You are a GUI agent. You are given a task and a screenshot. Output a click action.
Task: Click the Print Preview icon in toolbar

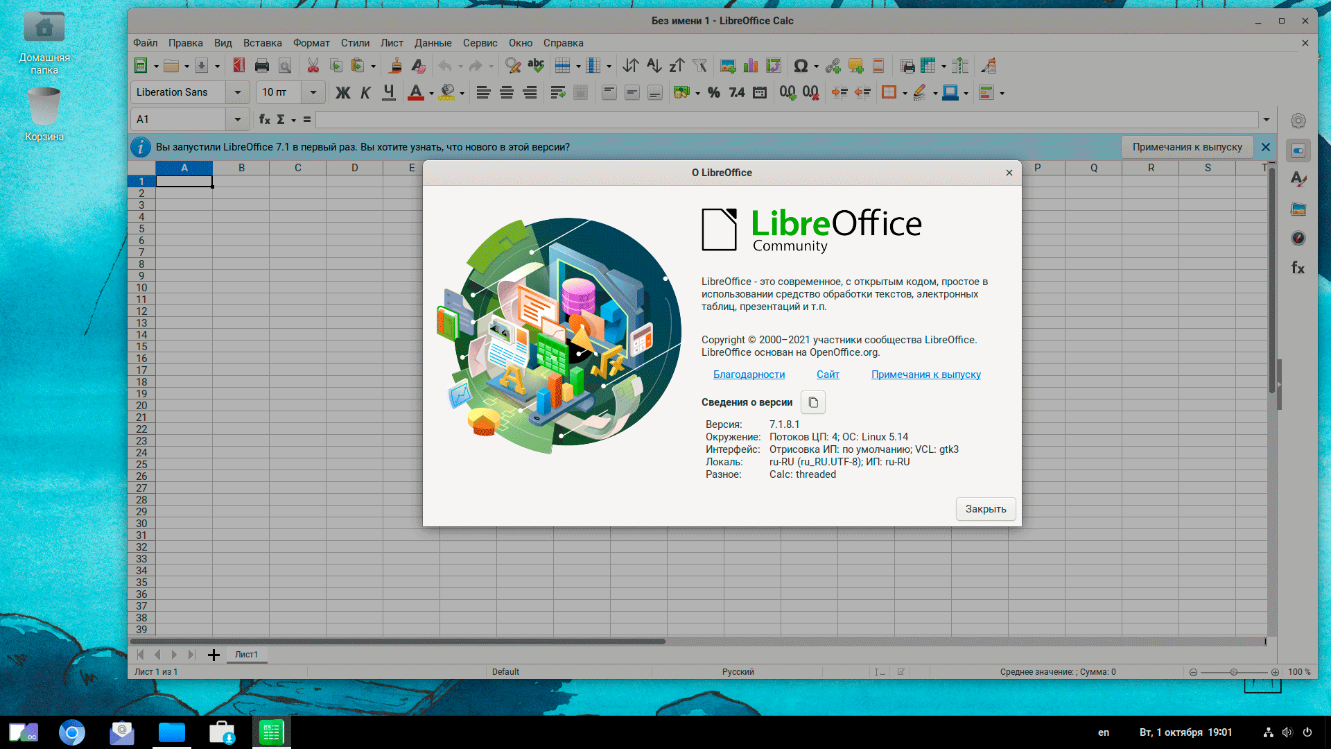[x=284, y=65]
